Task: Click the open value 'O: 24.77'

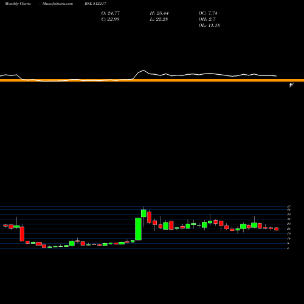Action: (x=111, y=13)
